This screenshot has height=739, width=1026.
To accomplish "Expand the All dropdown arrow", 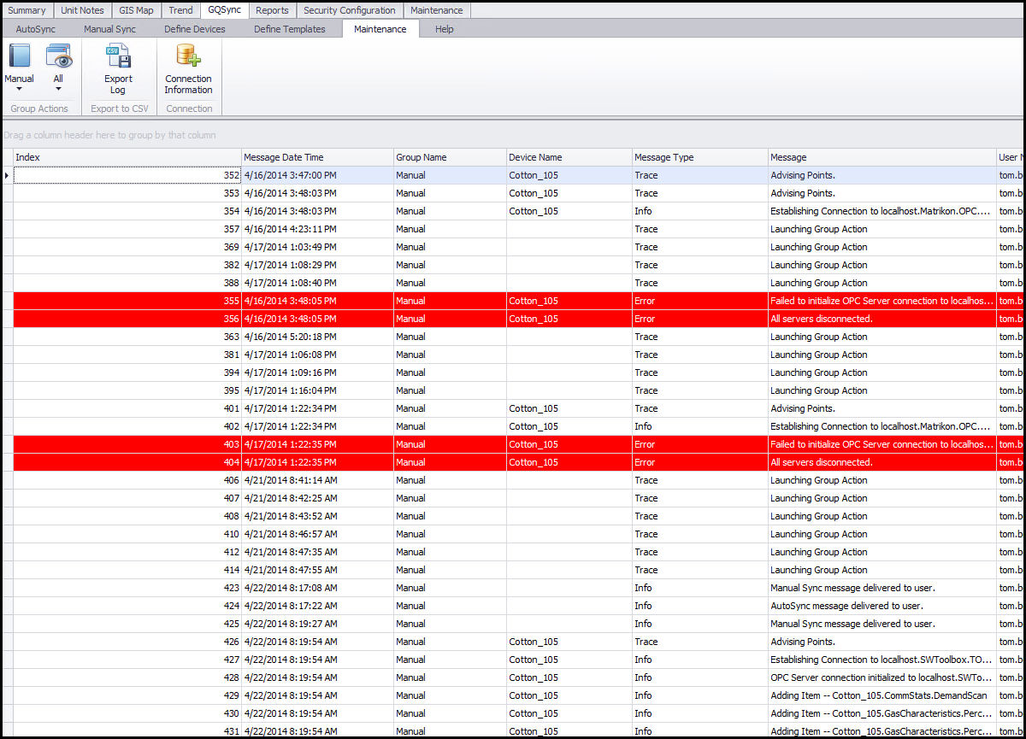I will coord(58,89).
